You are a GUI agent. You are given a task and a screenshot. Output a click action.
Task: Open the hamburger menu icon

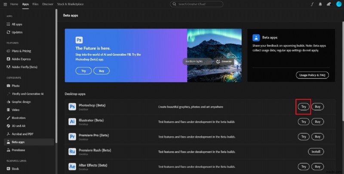tap(5, 4)
